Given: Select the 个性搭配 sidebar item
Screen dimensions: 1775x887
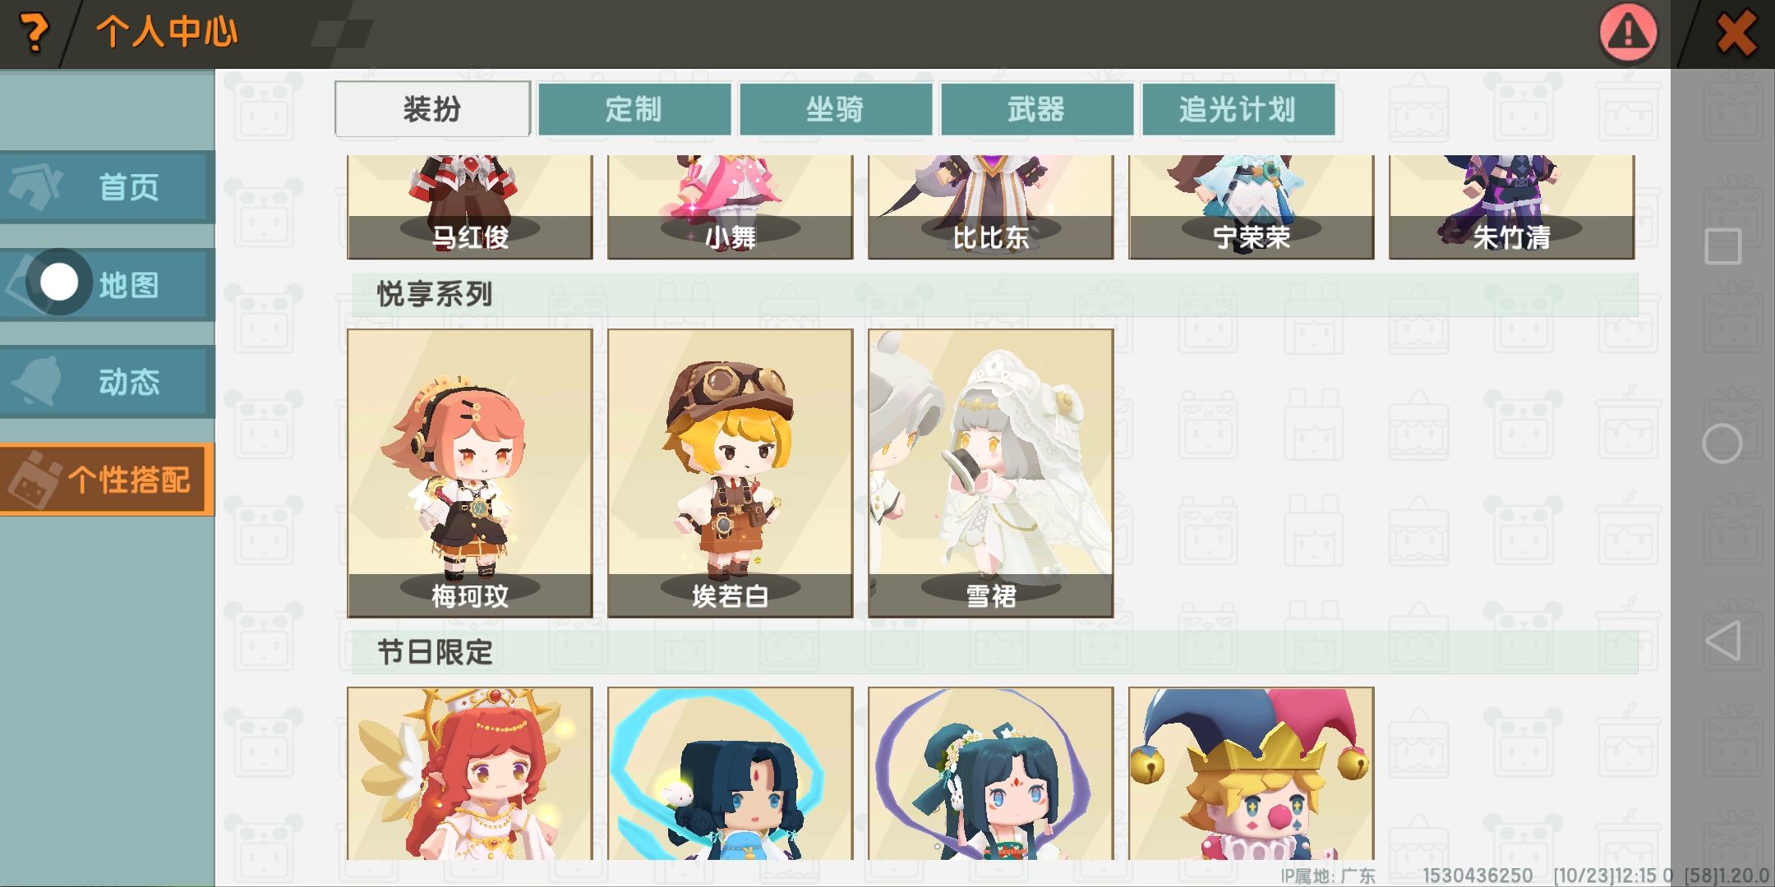Looking at the screenshot, I should point(107,480).
